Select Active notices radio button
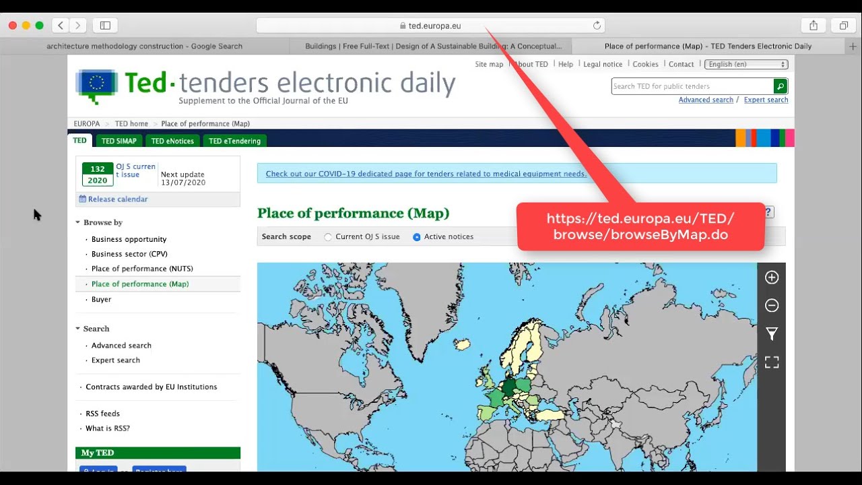The height and width of the screenshot is (485, 862). click(x=417, y=237)
